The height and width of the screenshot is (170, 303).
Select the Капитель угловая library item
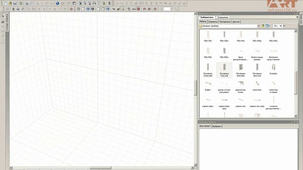[274, 87]
